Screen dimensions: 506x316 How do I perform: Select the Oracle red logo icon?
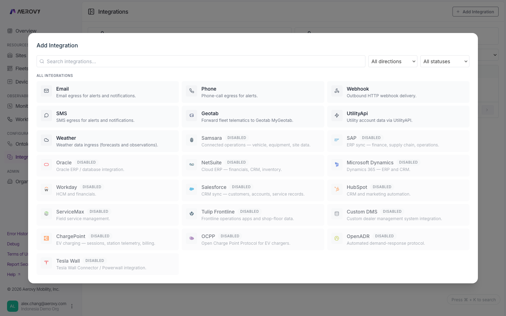(x=46, y=165)
